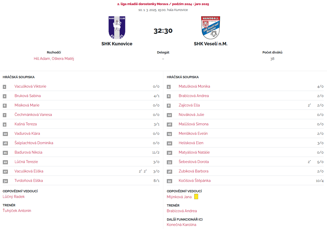The height and width of the screenshot is (229, 327).
Task: Click the SHK Veselí n.M. team name
Action: (x=211, y=44)
